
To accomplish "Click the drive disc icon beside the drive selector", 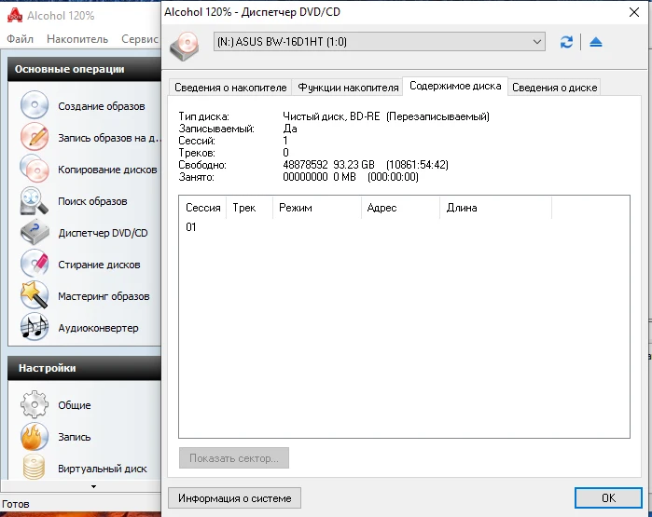I will tap(184, 46).
